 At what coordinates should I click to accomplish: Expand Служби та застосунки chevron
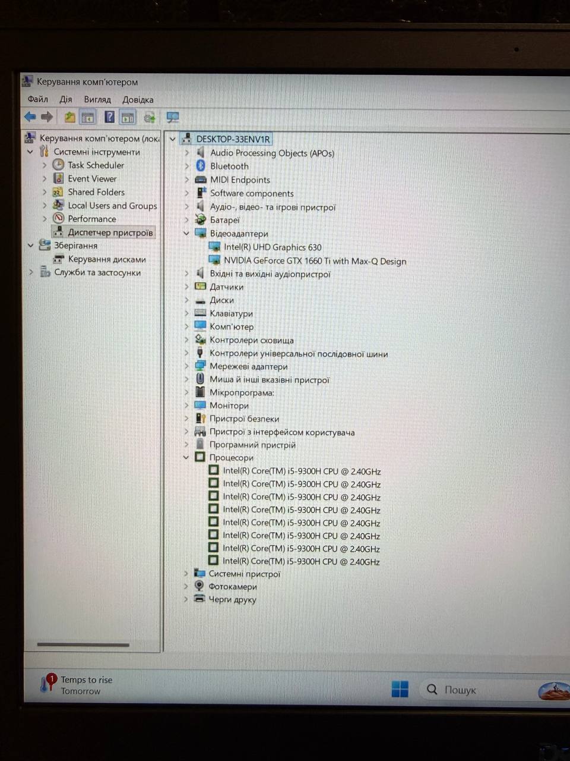click(x=31, y=272)
